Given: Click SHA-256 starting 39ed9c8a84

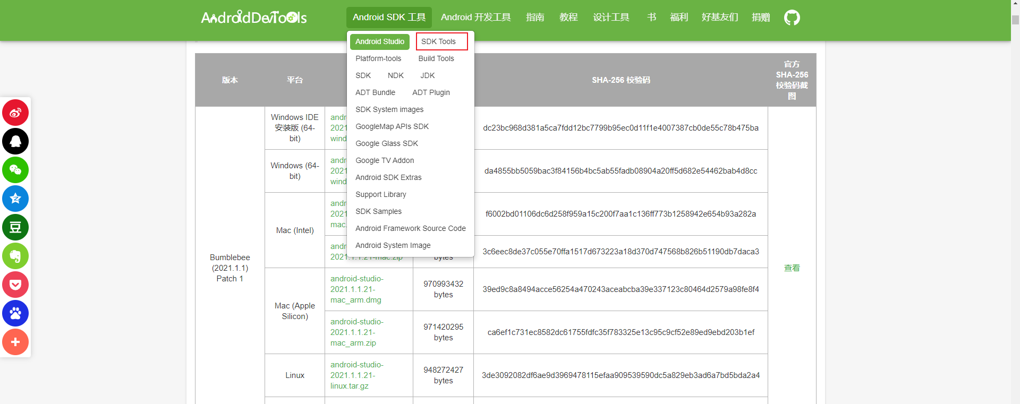Looking at the screenshot, I should click(620, 289).
